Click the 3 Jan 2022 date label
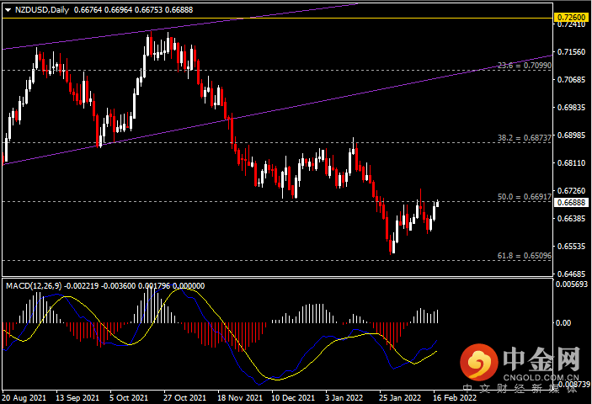 (x=344, y=397)
